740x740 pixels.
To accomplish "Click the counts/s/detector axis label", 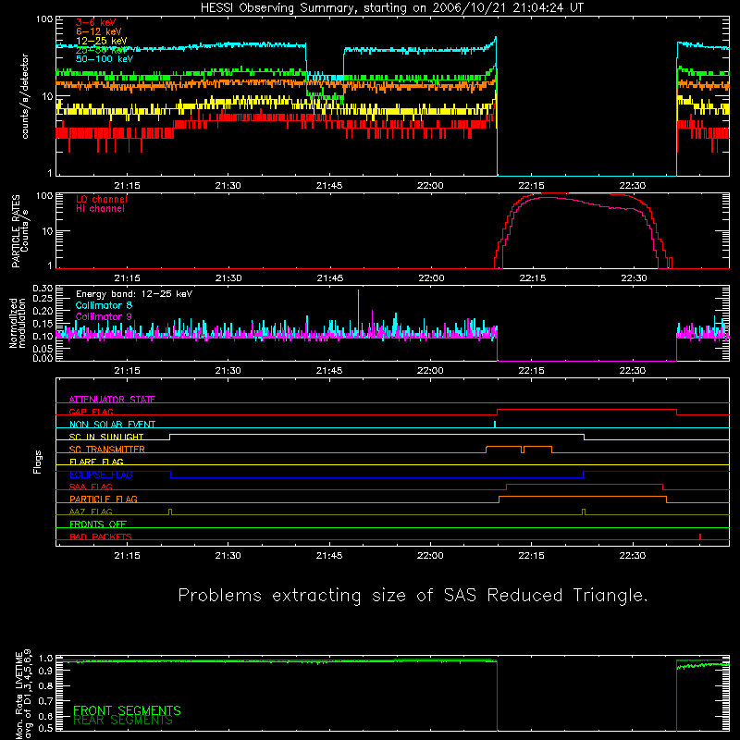I will 25,96.
